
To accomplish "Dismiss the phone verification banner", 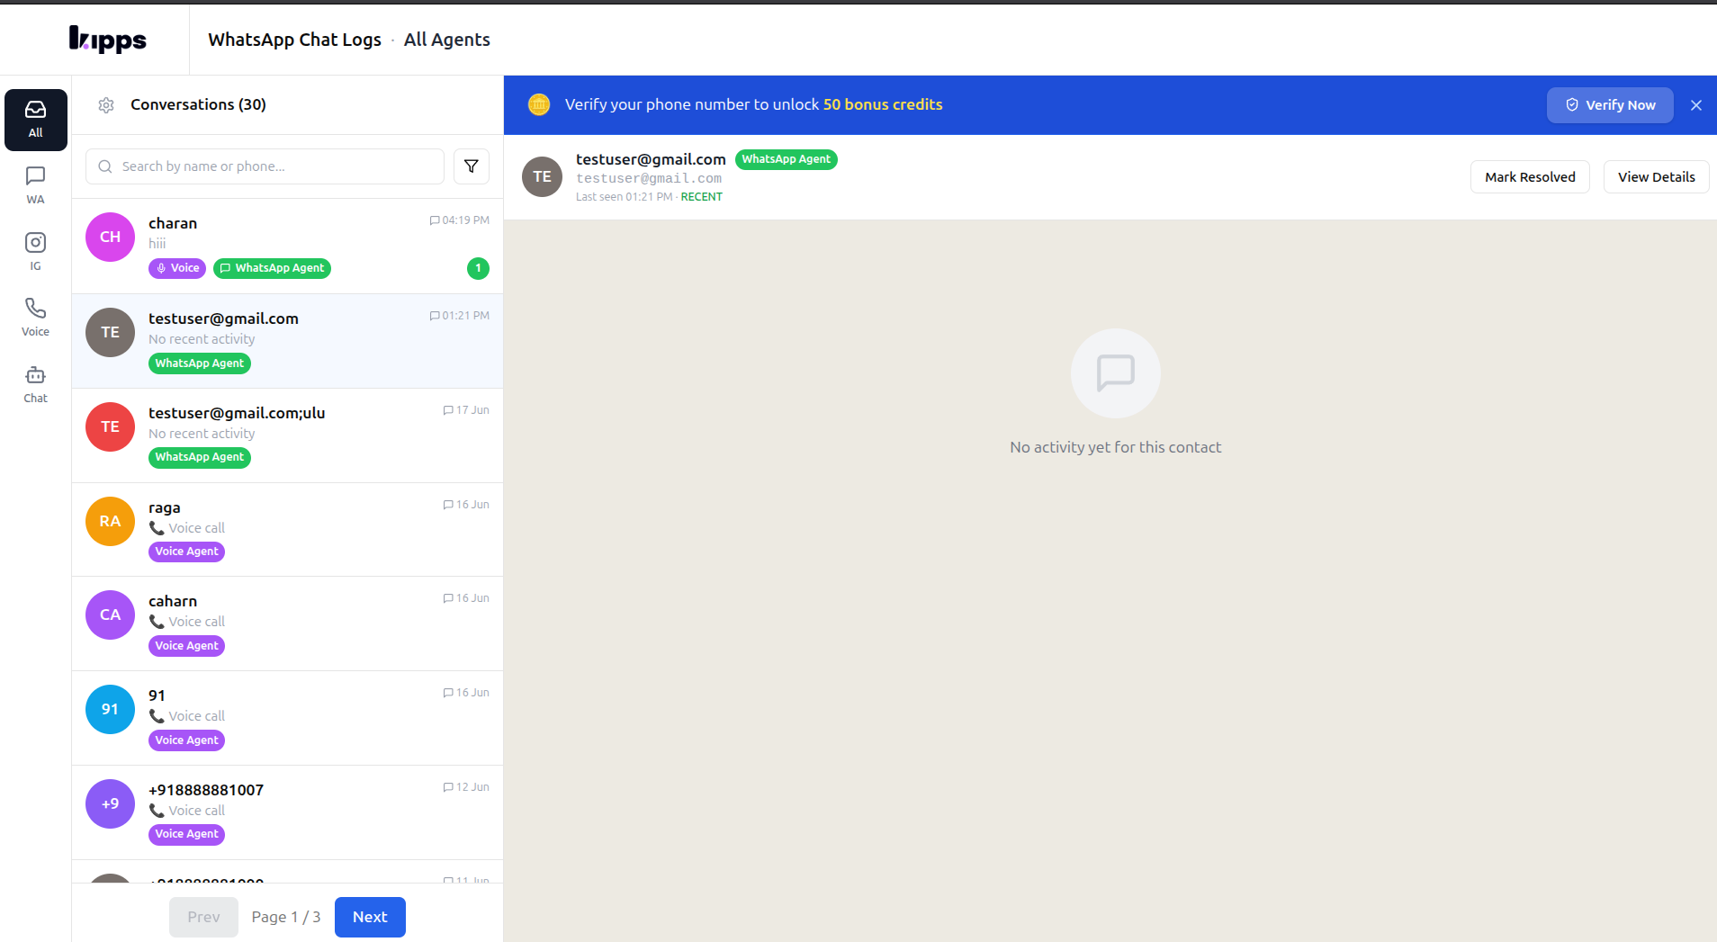I will pyautogui.click(x=1696, y=105).
